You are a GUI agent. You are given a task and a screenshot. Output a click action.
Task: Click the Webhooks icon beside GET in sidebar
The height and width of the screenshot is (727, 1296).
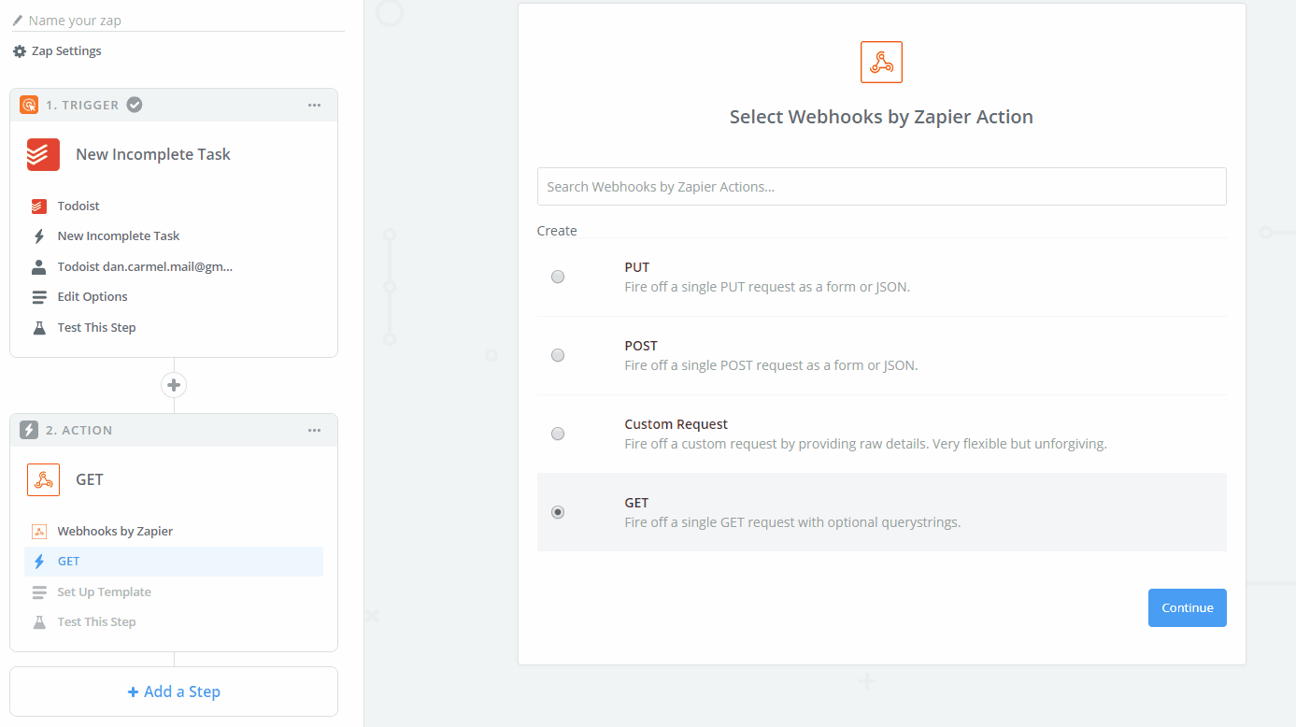(x=43, y=480)
